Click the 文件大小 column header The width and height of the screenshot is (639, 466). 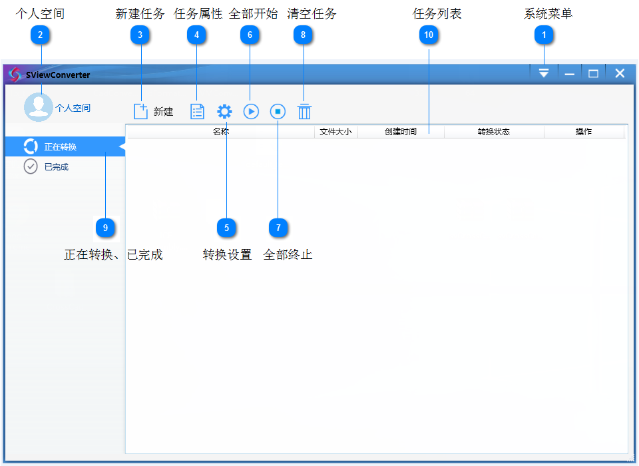click(x=335, y=132)
